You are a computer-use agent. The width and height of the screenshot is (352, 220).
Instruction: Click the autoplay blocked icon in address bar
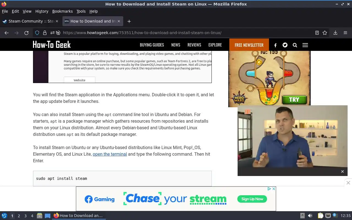pyautogui.click(x=58, y=33)
